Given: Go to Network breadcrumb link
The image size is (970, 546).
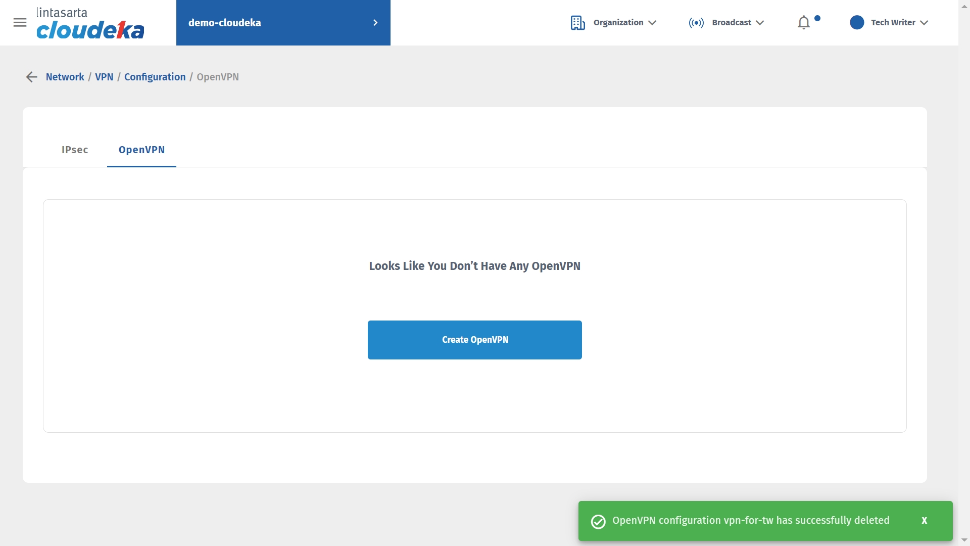Looking at the screenshot, I should [x=65, y=77].
